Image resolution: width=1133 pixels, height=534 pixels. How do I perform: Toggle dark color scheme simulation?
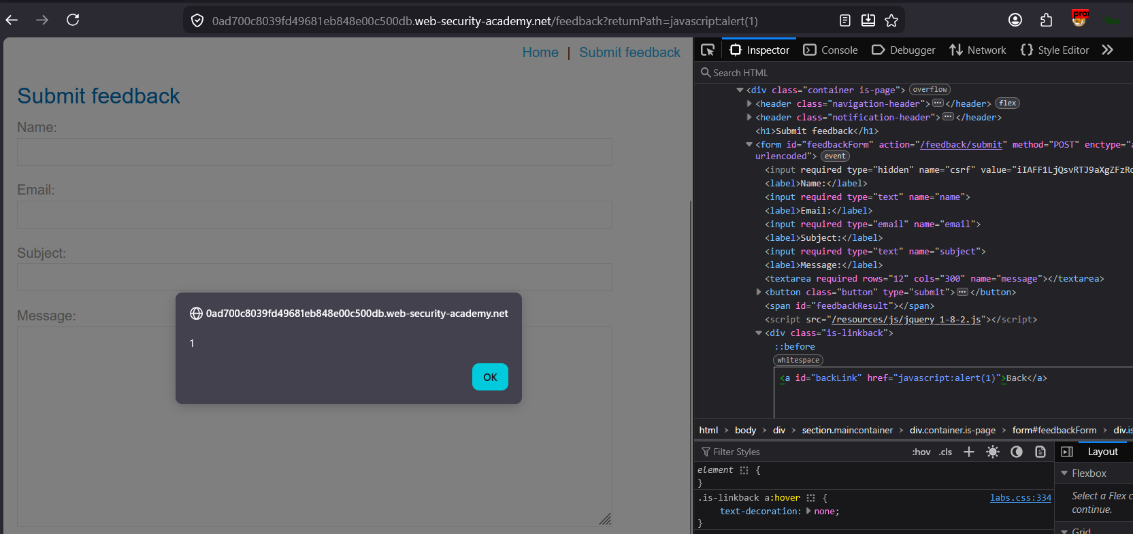click(1017, 452)
